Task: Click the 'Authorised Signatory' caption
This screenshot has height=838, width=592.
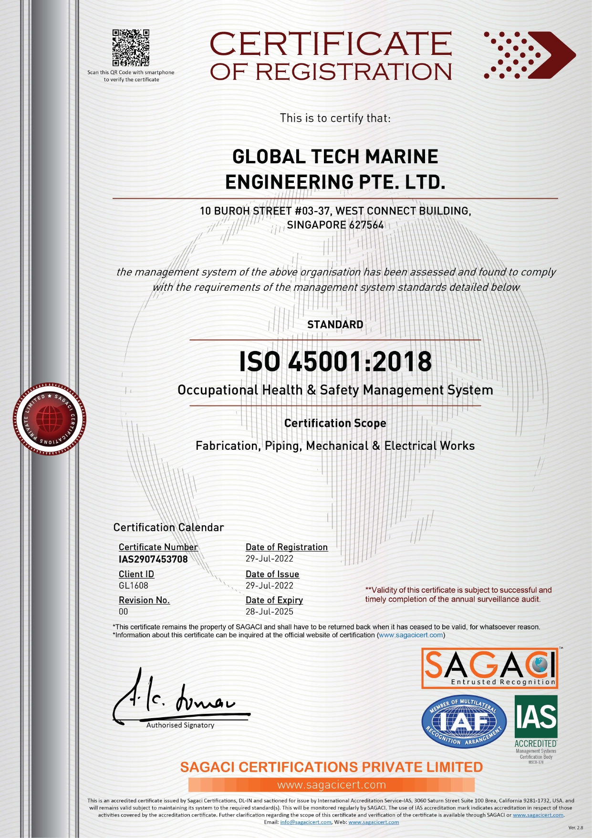Action: pyautogui.click(x=180, y=725)
